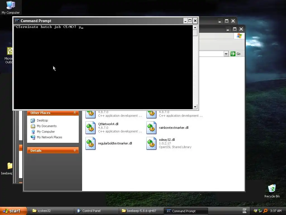Select the QtNetwork4.dll file name
Screen dimensions: 286x215
[108, 124]
